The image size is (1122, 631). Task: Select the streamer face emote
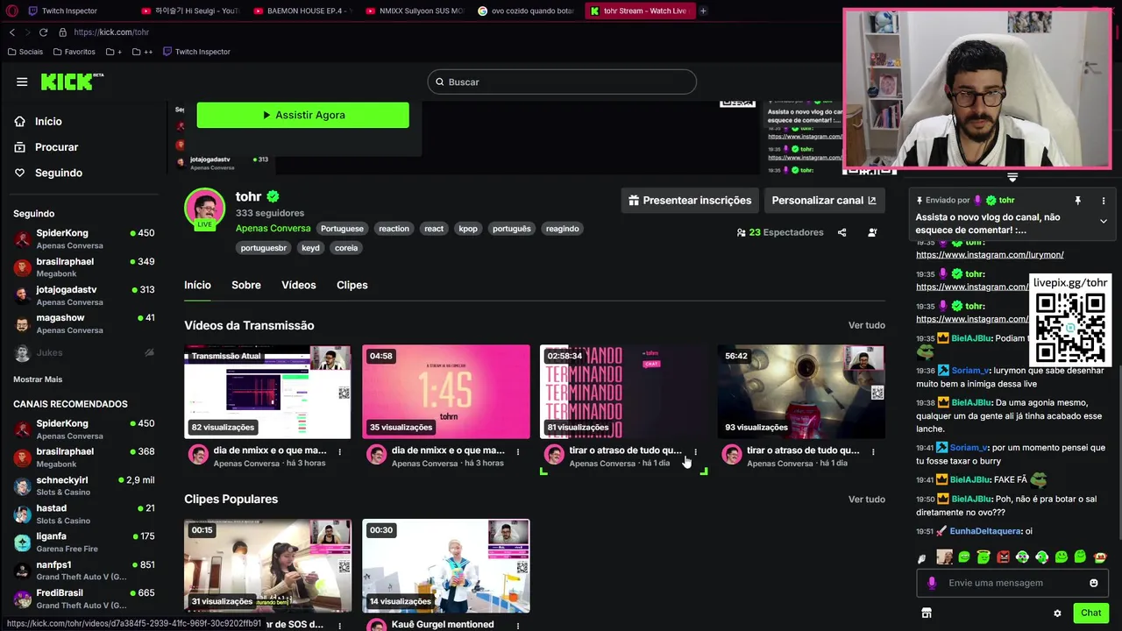pyautogui.click(x=944, y=557)
